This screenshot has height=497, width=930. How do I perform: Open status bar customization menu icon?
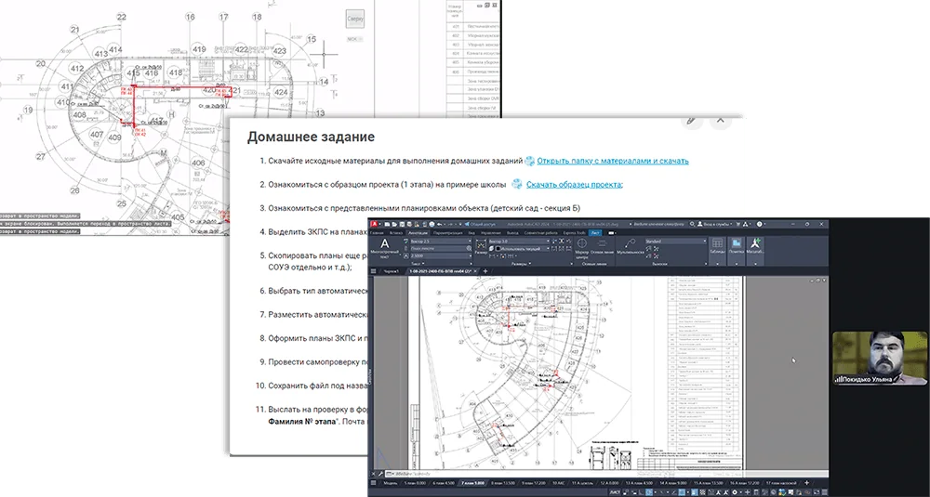(824, 492)
